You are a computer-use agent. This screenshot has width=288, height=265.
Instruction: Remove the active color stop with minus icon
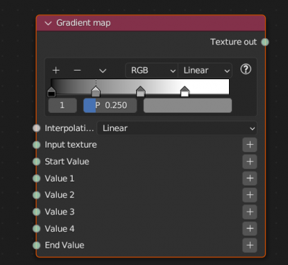[x=77, y=71]
